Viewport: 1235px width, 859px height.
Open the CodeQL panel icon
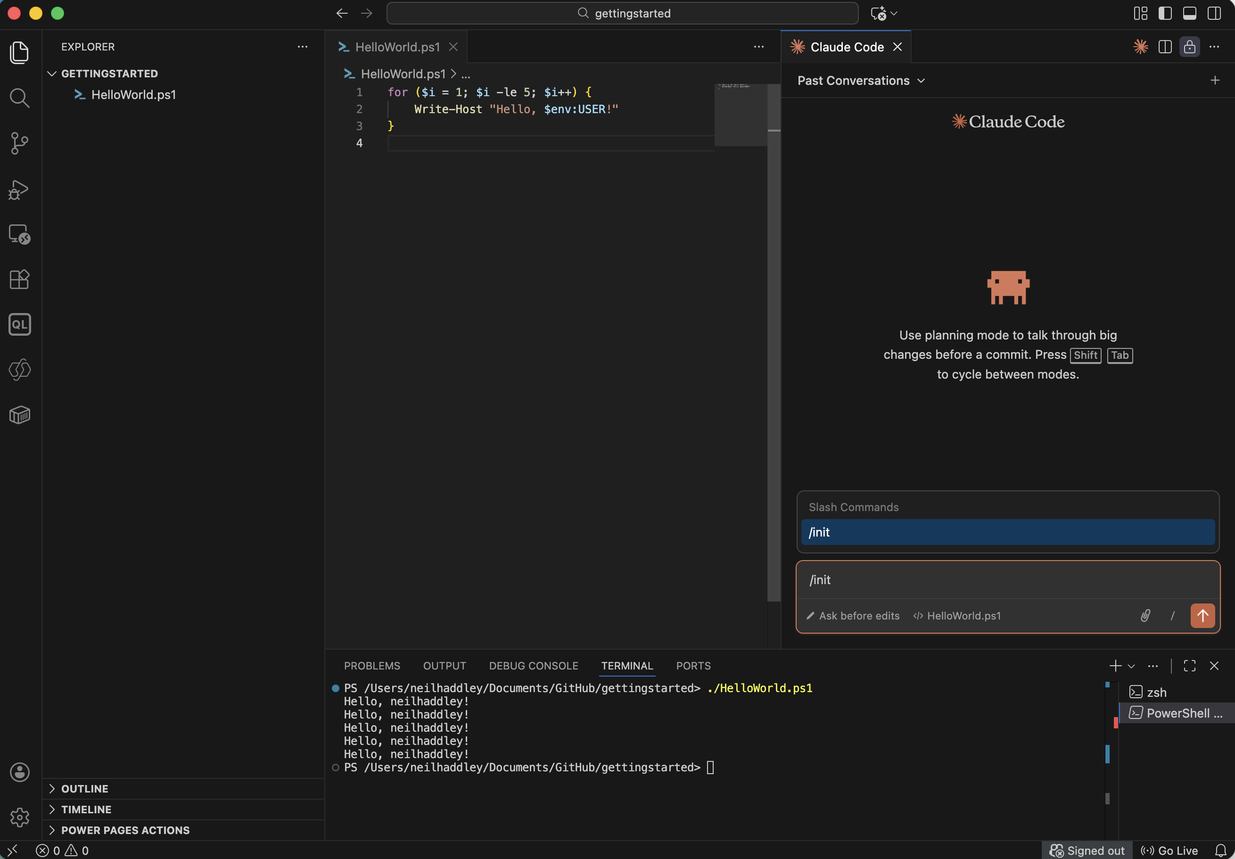[19, 324]
